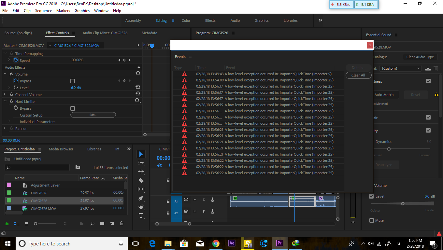The height and width of the screenshot is (250, 443).
Task: Toggle the Essential Sound Volume Level checkbox
Action: [x=371, y=196]
